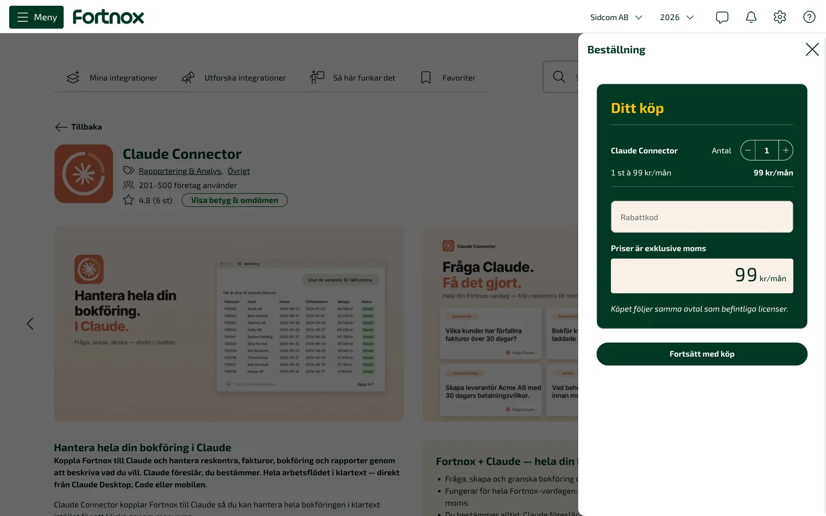Open settings gear icon
The width and height of the screenshot is (826, 516).
[x=780, y=17]
